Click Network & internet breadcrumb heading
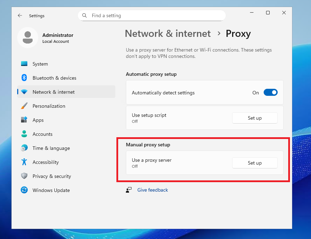Viewport: 311px width, 239px height. click(168, 33)
